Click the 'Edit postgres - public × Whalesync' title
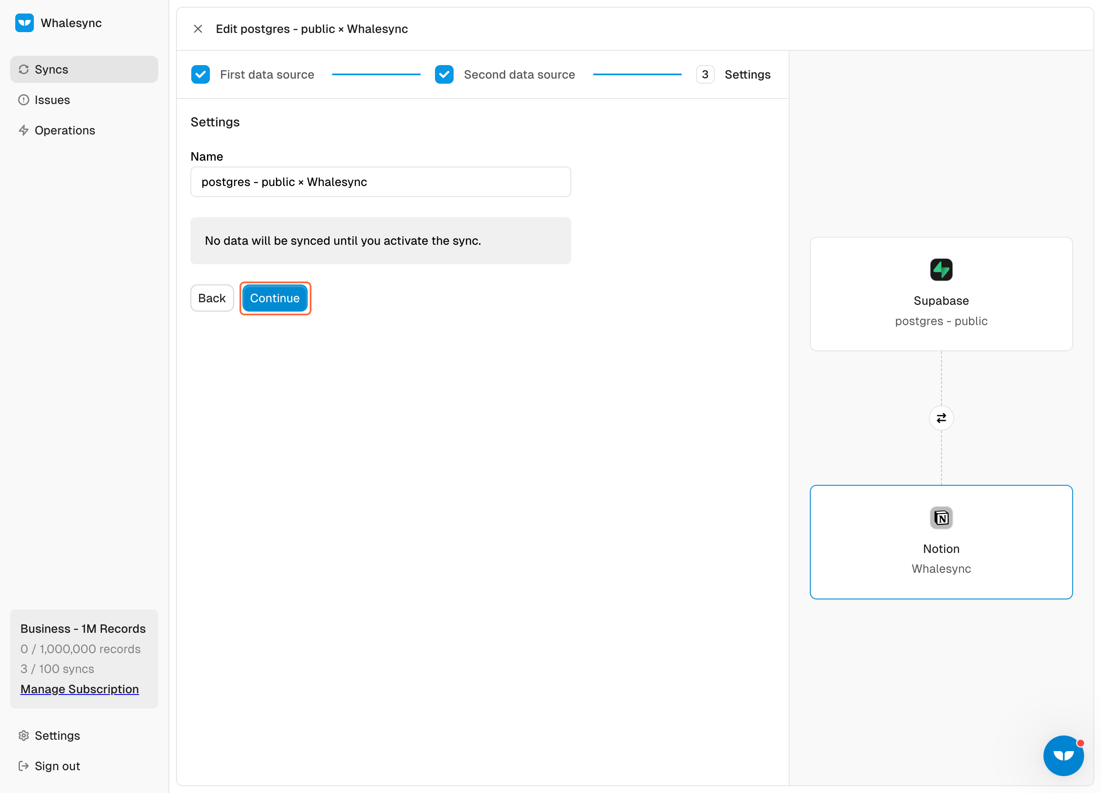The height and width of the screenshot is (793, 1101). [x=312, y=29]
